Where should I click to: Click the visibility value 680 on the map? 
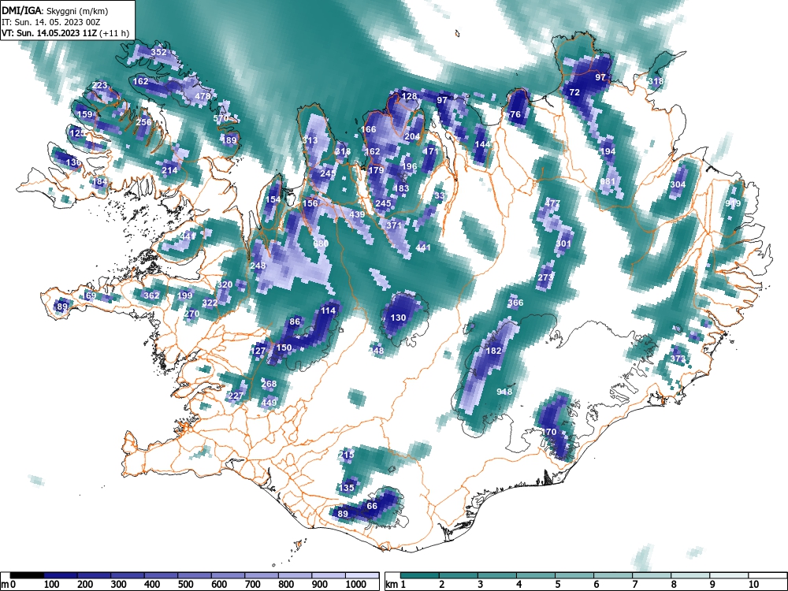[321, 243]
